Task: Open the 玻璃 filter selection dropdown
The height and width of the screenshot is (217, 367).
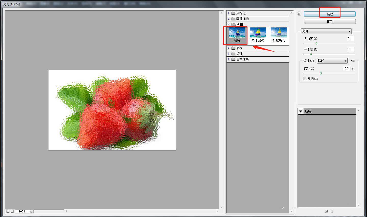Action: pyautogui.click(x=326, y=31)
